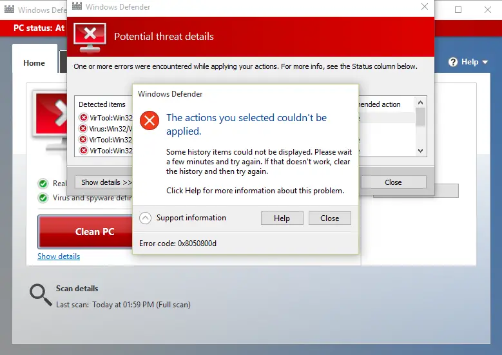502x355 pixels.
Task: Expand Show details >> in threat details window
Action: point(104,182)
